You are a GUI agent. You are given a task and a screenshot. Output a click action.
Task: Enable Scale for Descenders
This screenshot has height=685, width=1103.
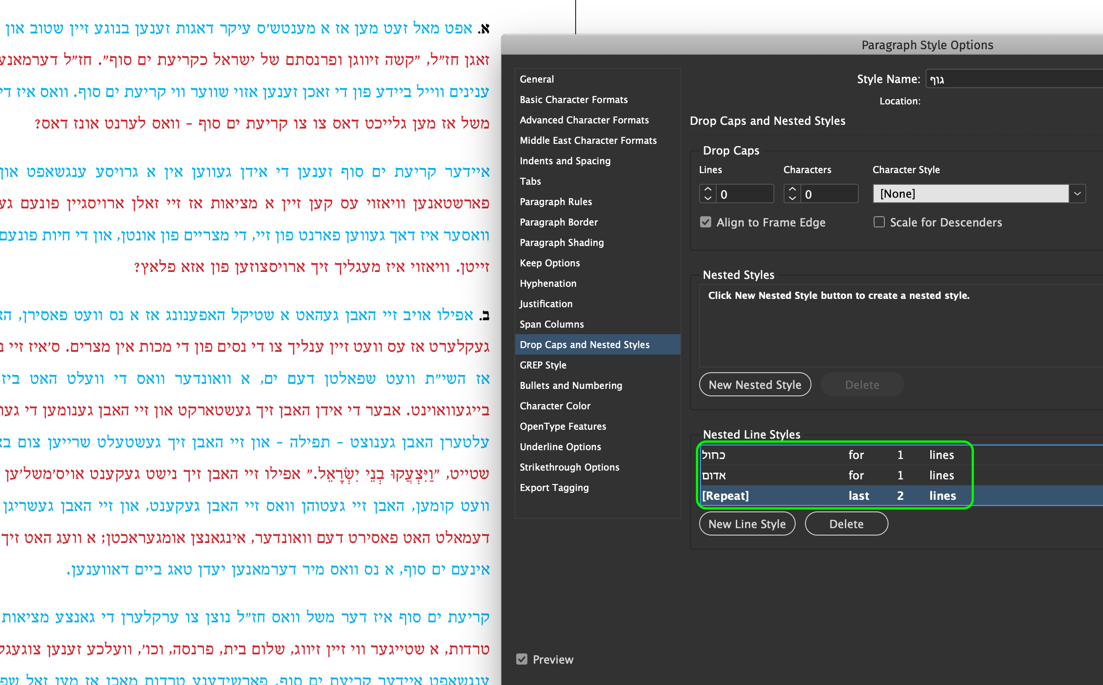point(879,222)
